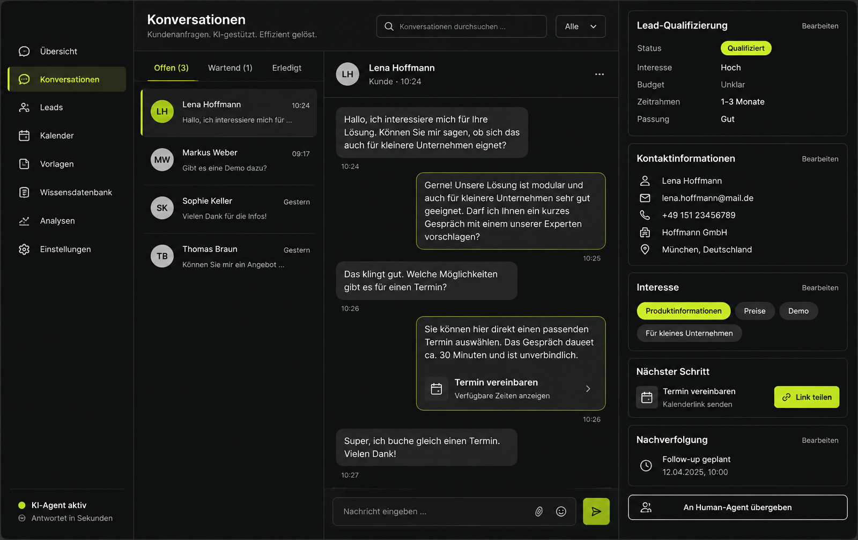Click the search magnifier icon
This screenshot has width=858, height=540.
(389, 26)
